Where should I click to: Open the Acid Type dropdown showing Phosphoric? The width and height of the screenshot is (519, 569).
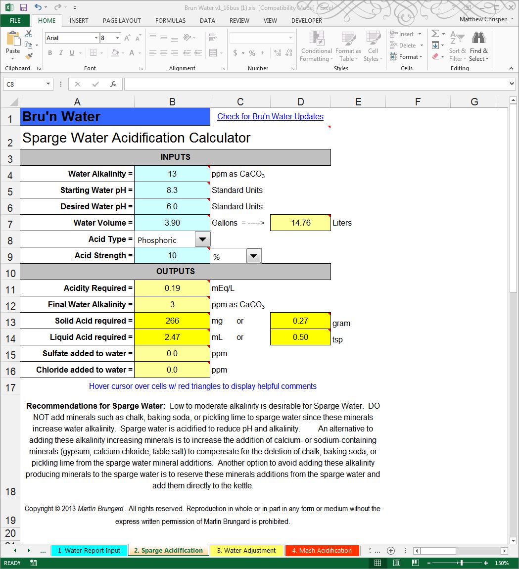202,239
